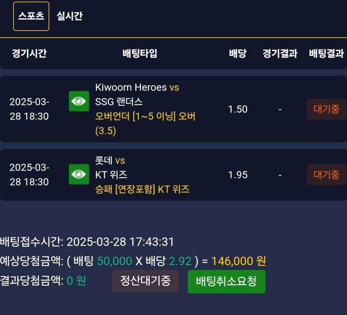Click the 경기시간 column header
The width and height of the screenshot is (347, 315).
(x=29, y=54)
